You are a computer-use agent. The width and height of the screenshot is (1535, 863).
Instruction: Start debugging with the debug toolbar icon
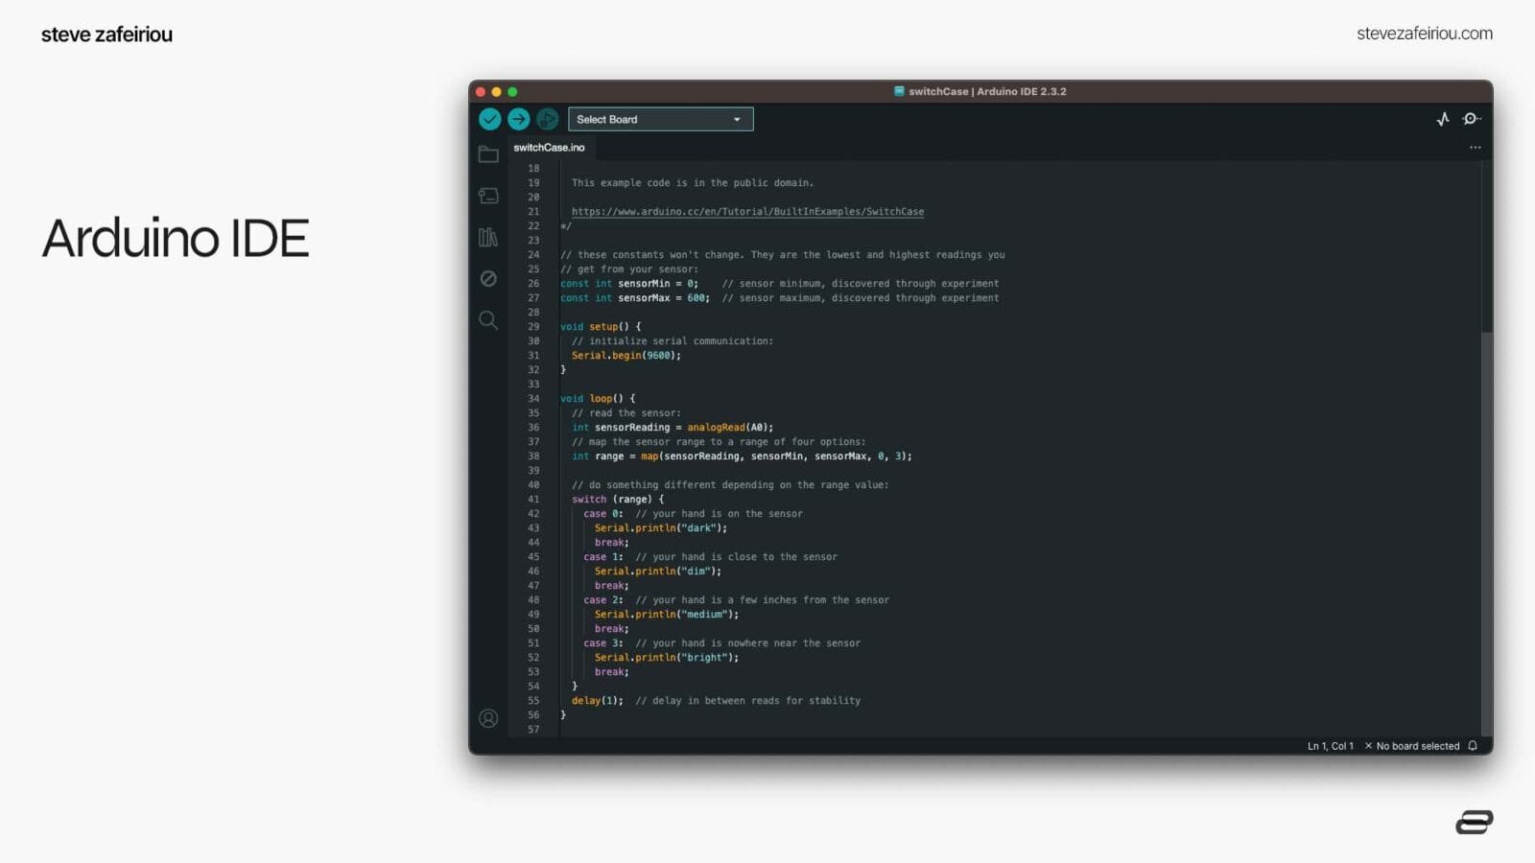tap(545, 119)
